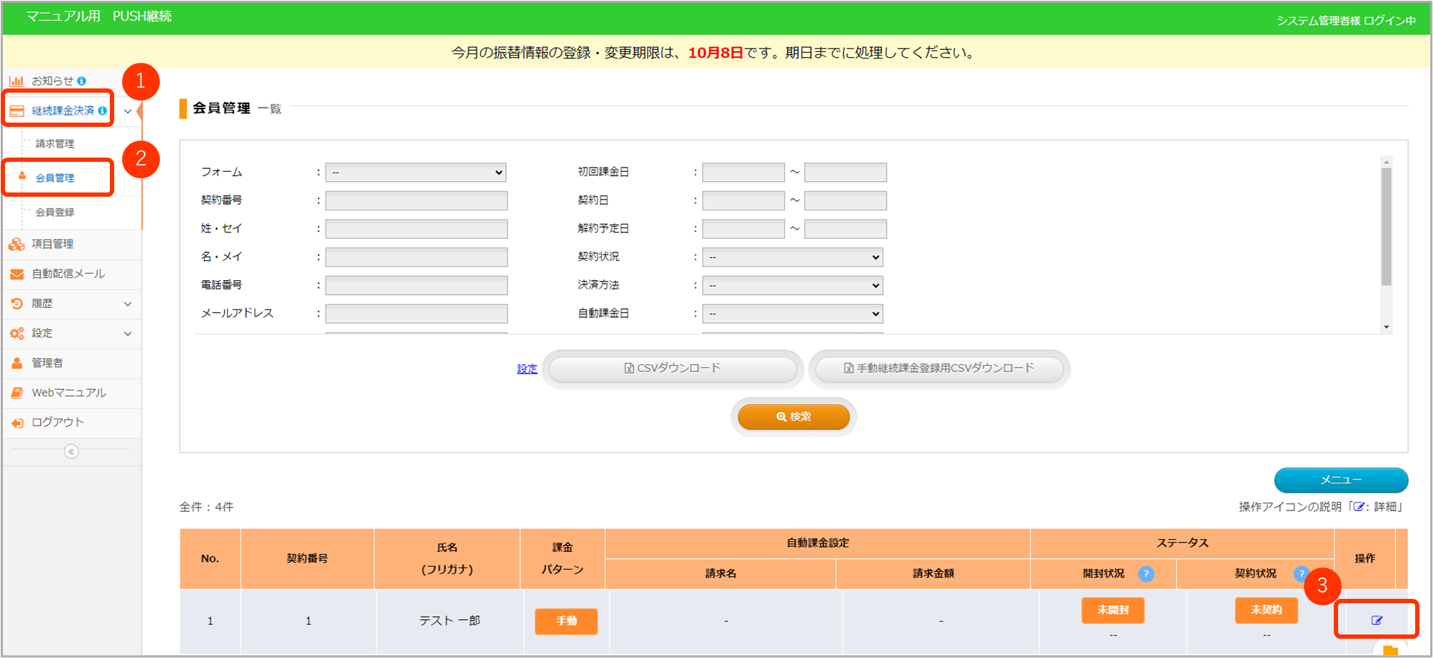Click the help icon next to 契約状況
Screen dimensions: 1433x658
click(x=1300, y=573)
